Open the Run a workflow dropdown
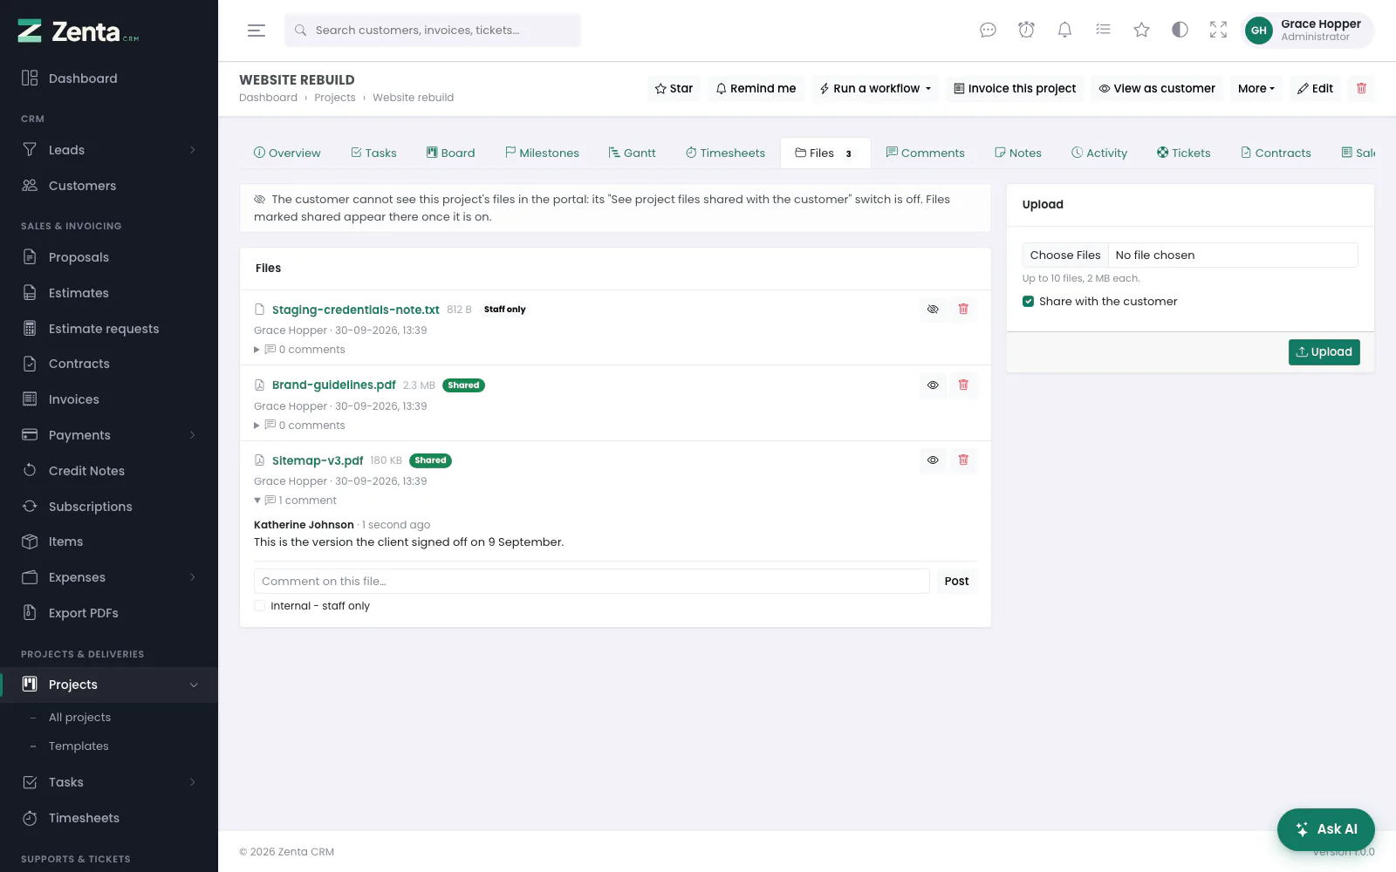 pos(875,88)
